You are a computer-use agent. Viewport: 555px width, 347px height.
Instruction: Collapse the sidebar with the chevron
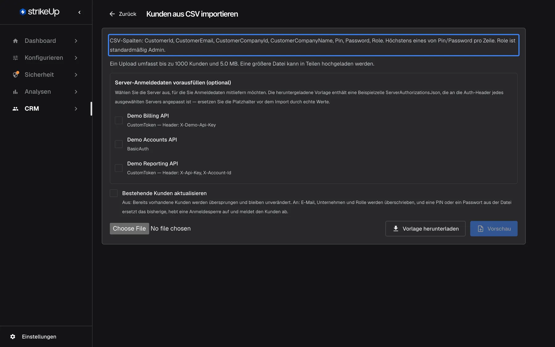pos(80,12)
